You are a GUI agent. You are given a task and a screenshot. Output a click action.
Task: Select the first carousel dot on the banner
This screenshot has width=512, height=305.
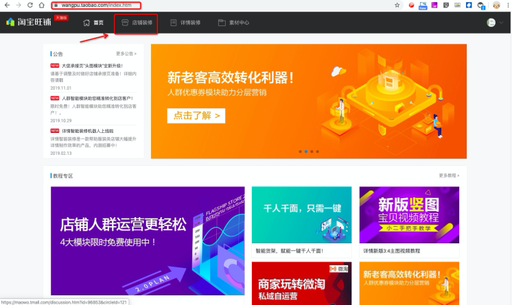tap(300, 151)
